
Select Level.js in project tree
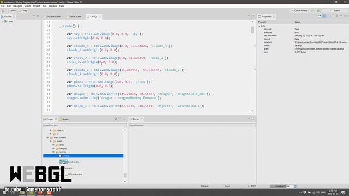pyautogui.click(x=83, y=156)
